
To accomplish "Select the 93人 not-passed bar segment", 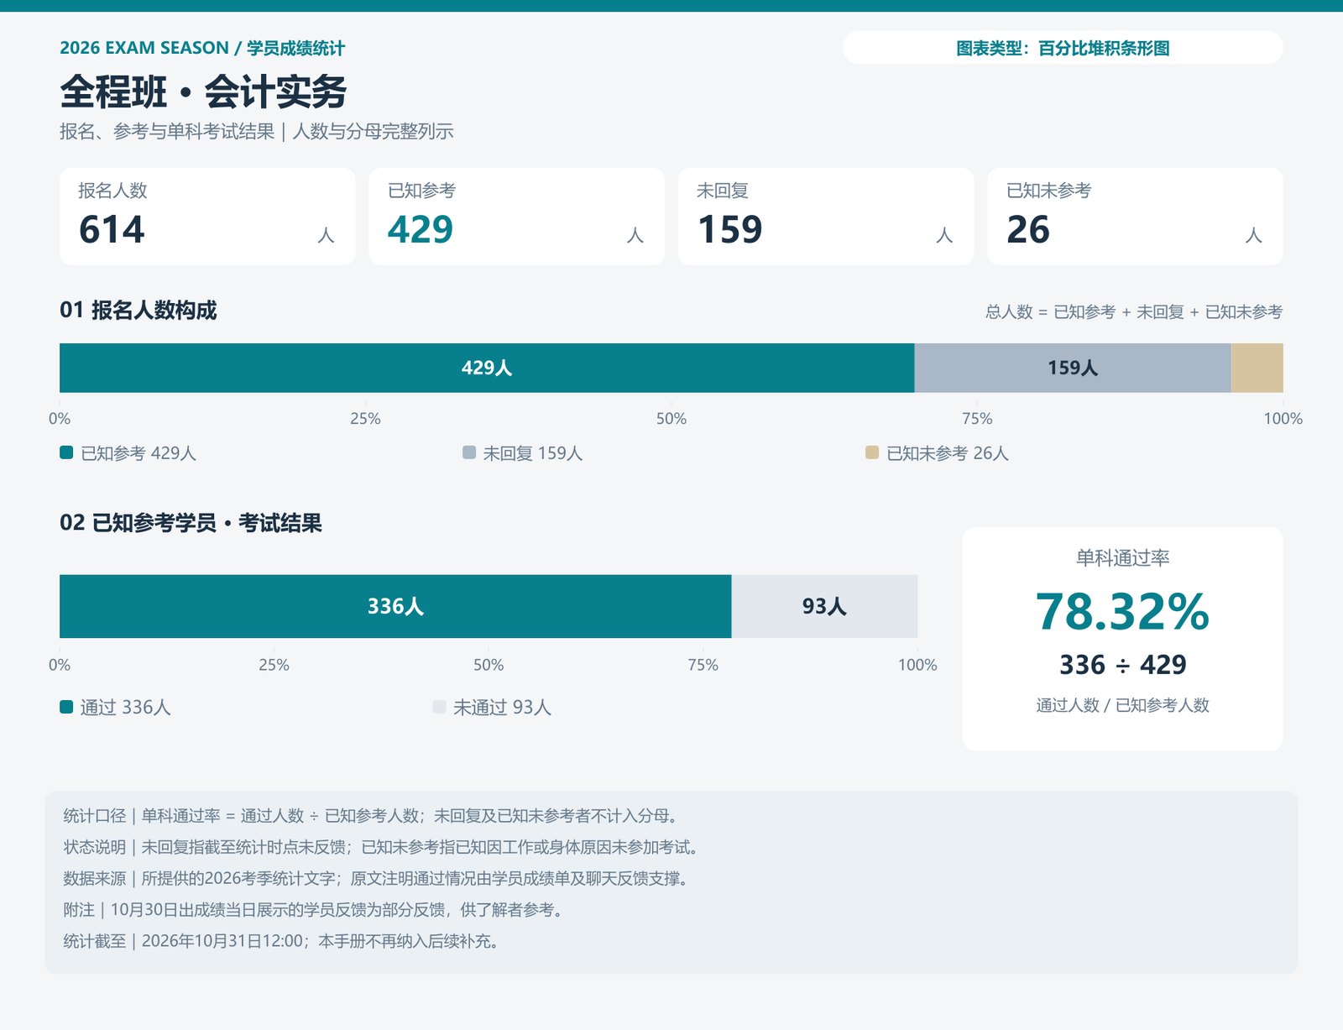I will point(824,606).
